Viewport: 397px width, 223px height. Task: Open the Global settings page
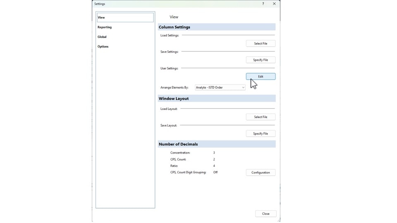pyautogui.click(x=102, y=37)
